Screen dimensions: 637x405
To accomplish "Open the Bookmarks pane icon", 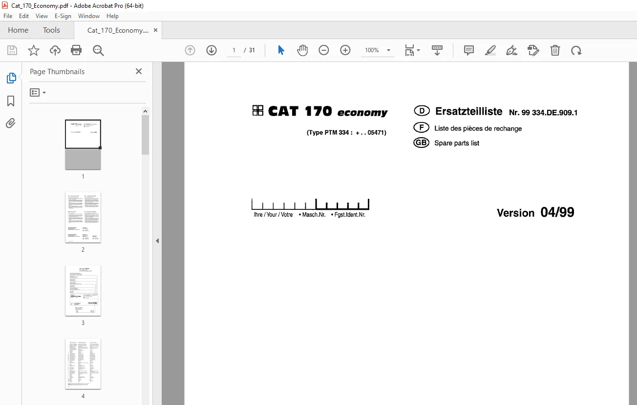I will (x=11, y=101).
